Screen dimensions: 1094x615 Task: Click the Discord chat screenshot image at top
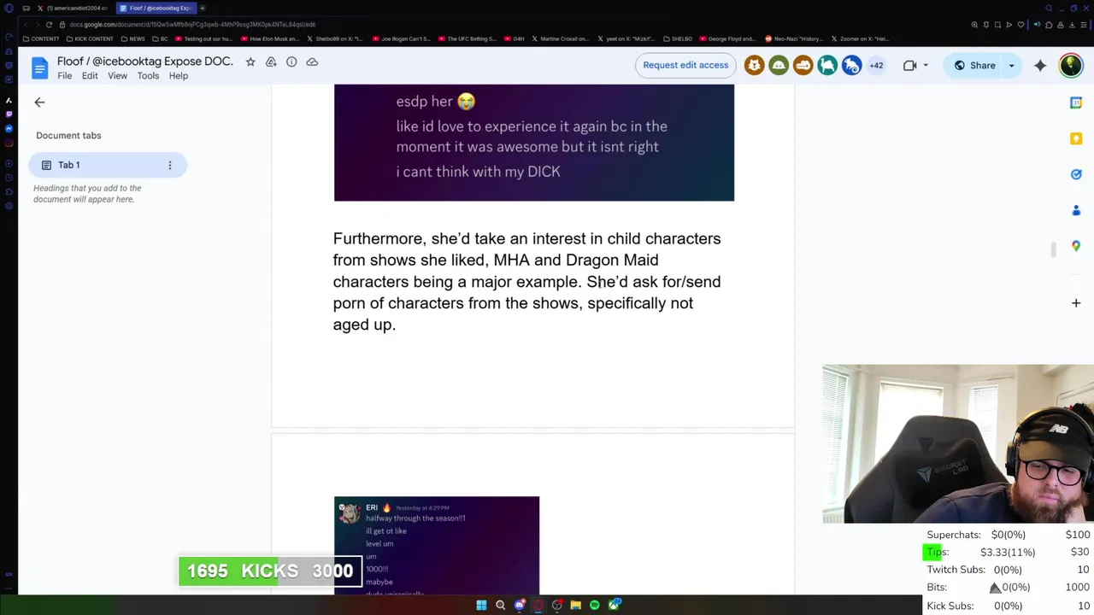pyautogui.click(x=534, y=143)
